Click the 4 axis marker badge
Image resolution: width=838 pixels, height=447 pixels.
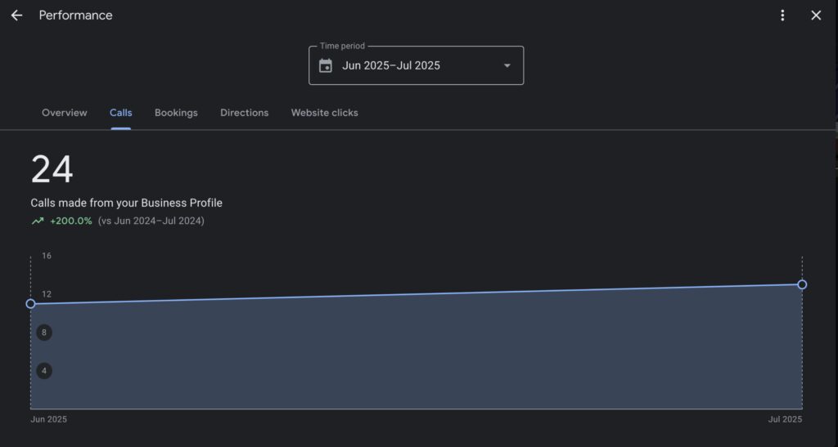(44, 371)
